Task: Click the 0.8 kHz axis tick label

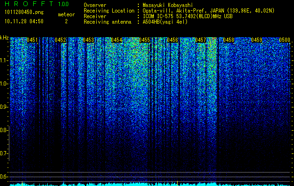Action: [3, 130]
